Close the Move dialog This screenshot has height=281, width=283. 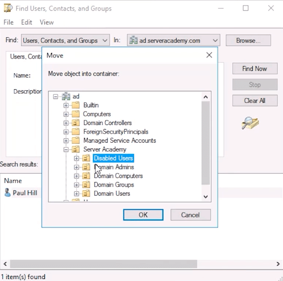point(209,55)
